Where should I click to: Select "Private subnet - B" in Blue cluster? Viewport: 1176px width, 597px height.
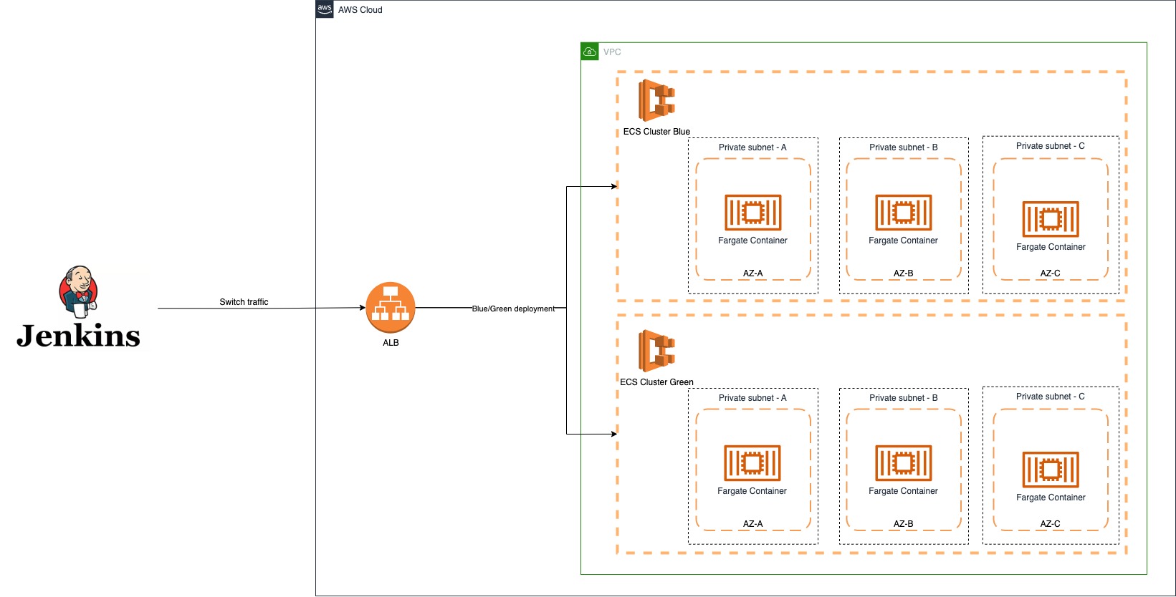pyautogui.click(x=904, y=147)
